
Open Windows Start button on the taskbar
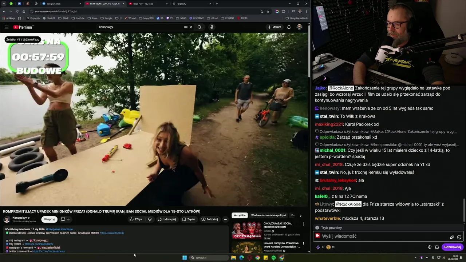185,258
